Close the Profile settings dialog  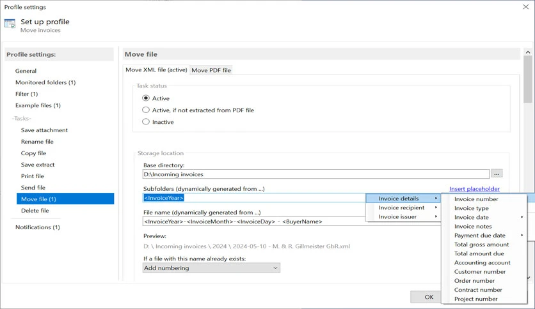[526, 7]
